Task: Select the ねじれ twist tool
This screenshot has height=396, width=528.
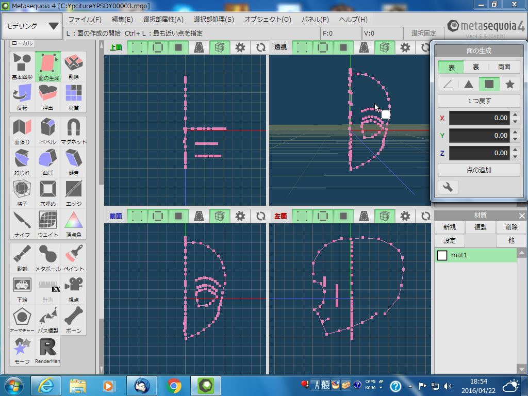Action: point(22,162)
